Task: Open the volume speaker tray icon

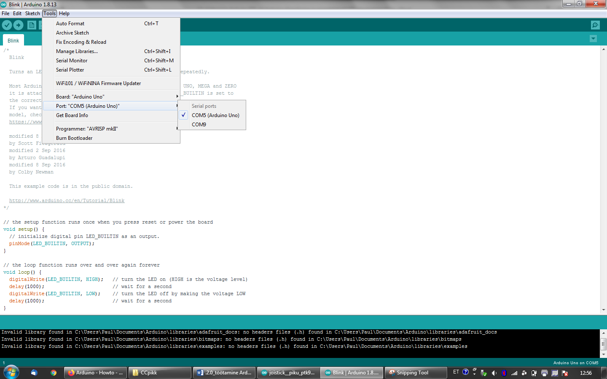Action: 494,373
